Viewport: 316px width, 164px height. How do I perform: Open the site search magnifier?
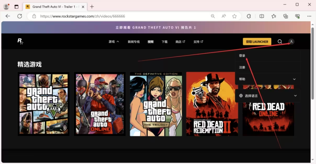point(280,42)
